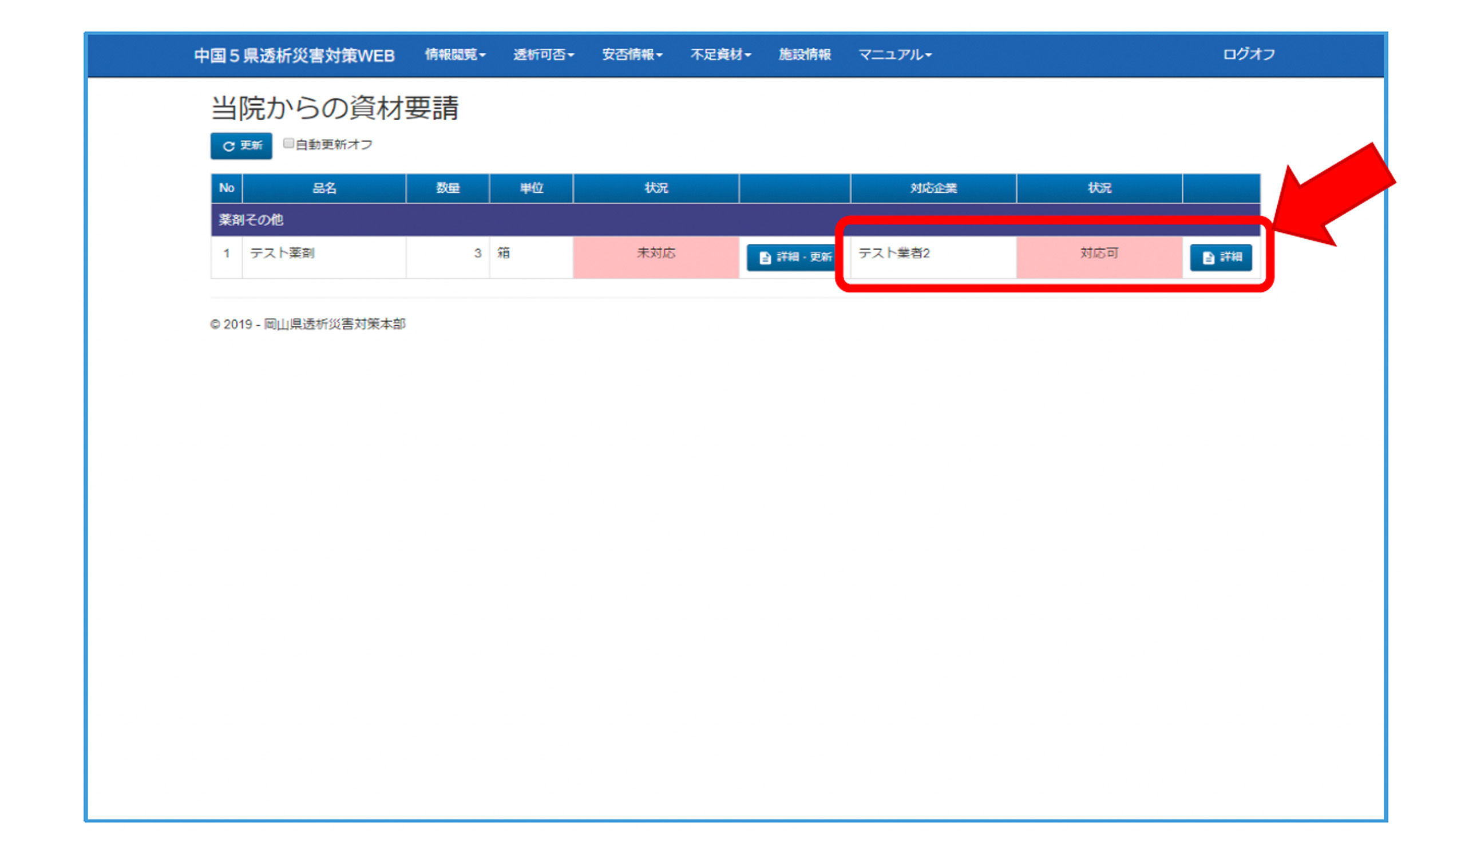Click the テスト薬剤 item name cell
Screen dimensions: 1465x862
283,254
